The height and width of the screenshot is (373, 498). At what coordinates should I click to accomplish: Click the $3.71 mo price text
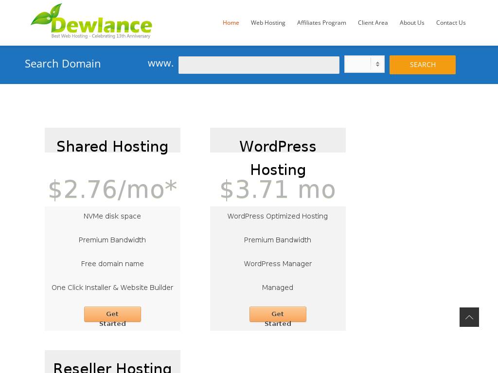click(278, 189)
